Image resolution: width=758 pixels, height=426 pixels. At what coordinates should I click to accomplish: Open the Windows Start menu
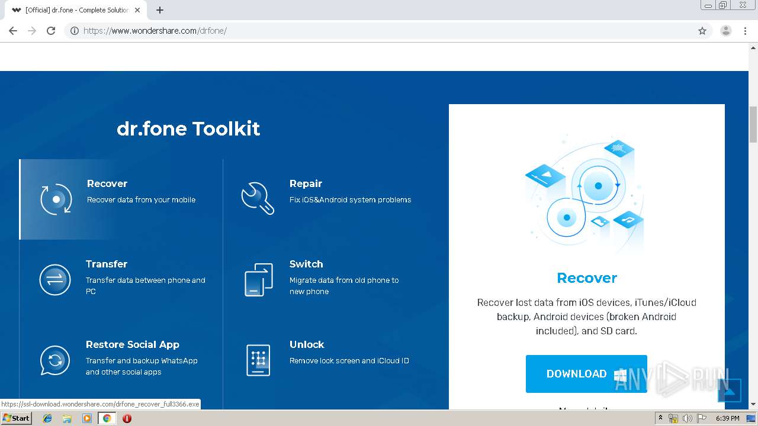[16, 418]
